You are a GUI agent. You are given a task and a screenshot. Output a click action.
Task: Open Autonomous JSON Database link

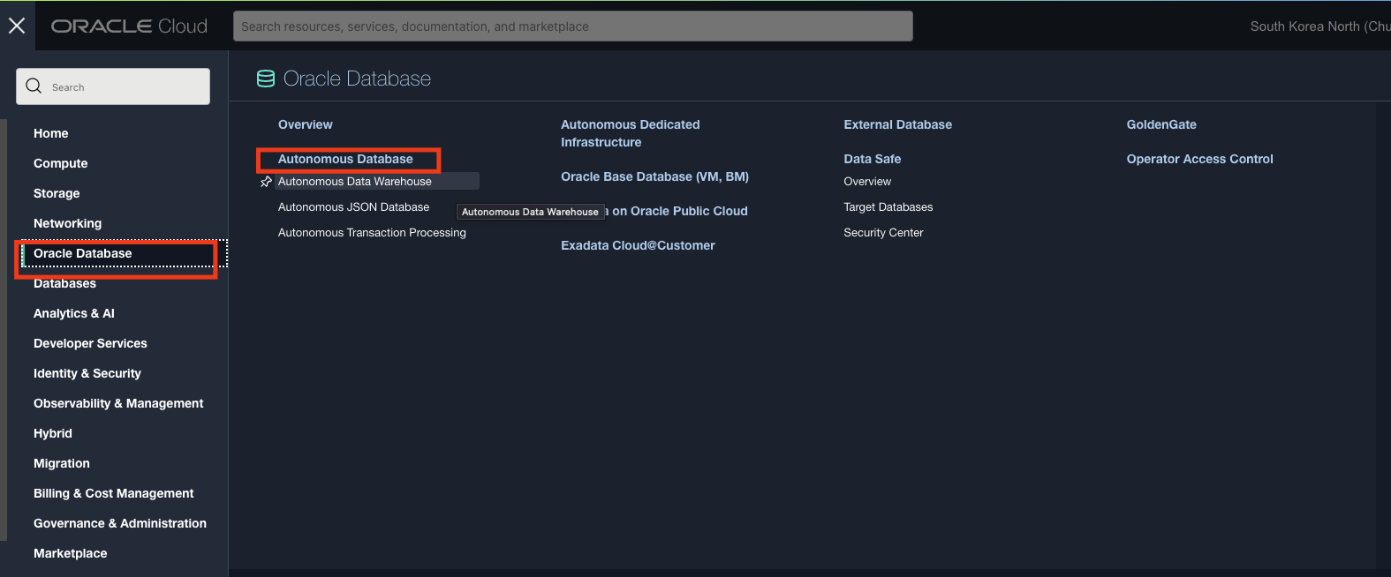(353, 207)
